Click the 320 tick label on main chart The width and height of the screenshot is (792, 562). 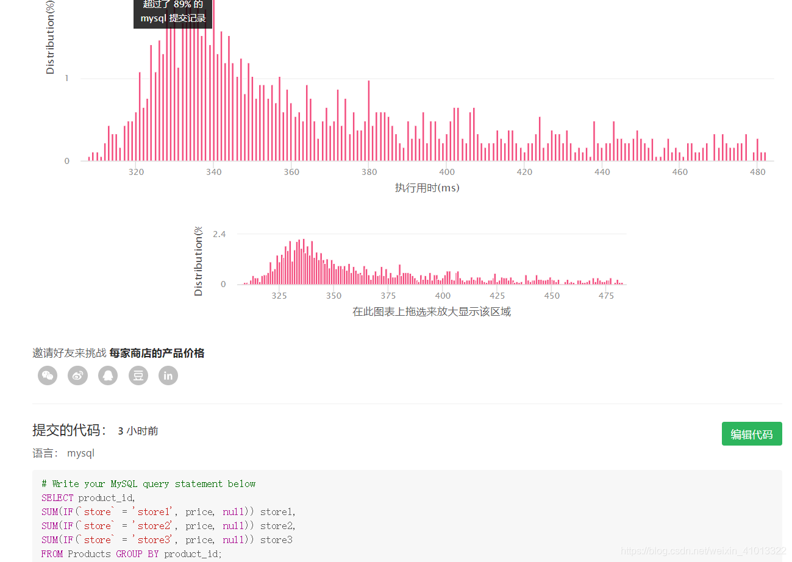point(136,172)
